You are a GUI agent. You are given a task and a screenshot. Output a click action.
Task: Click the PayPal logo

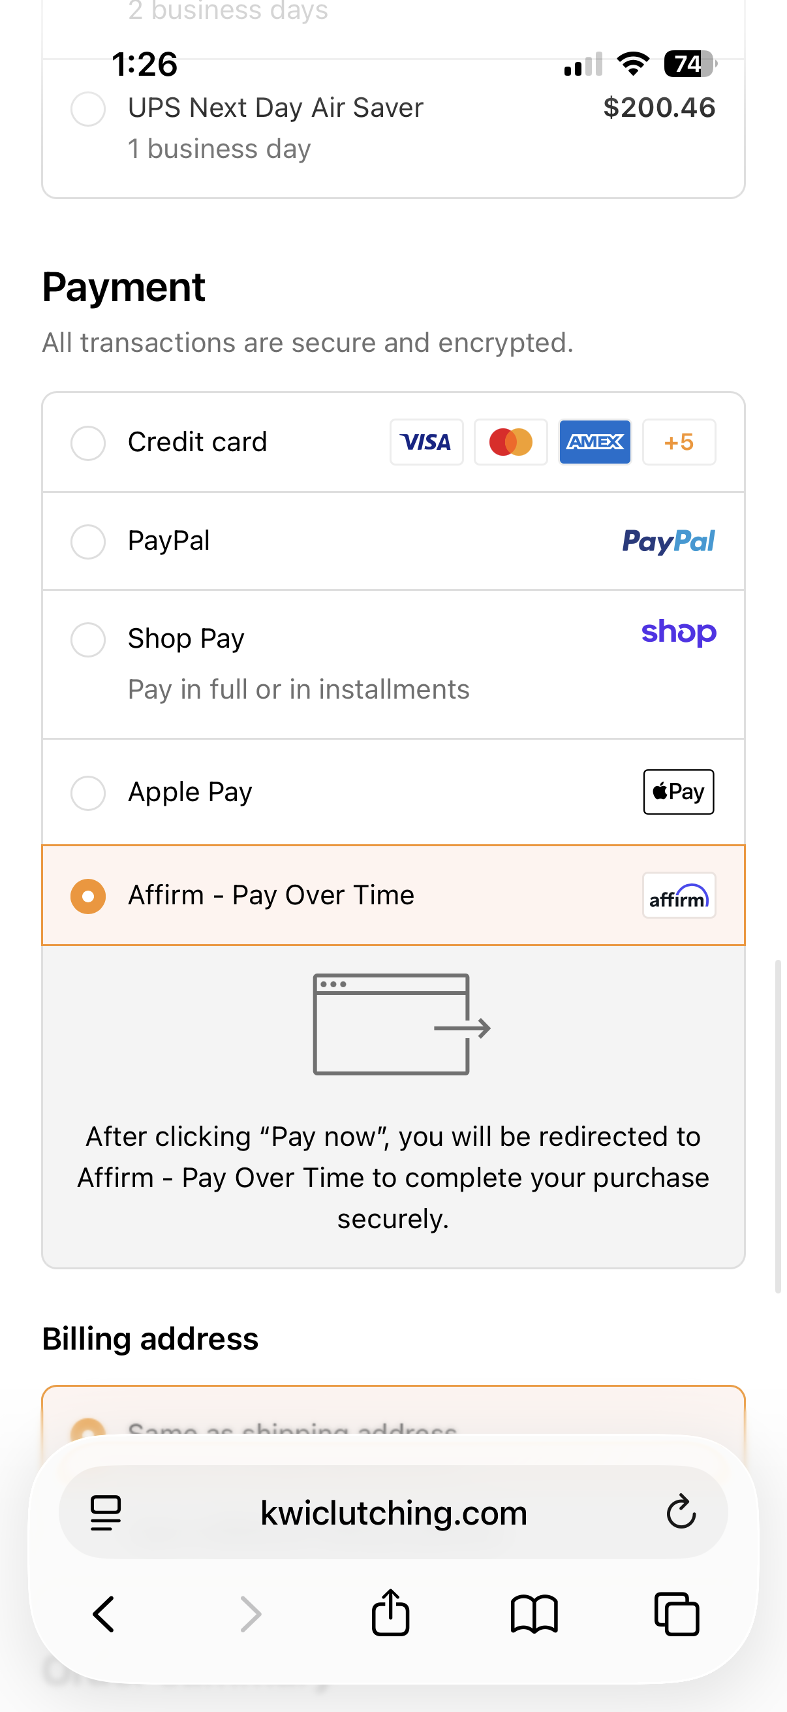tap(668, 541)
